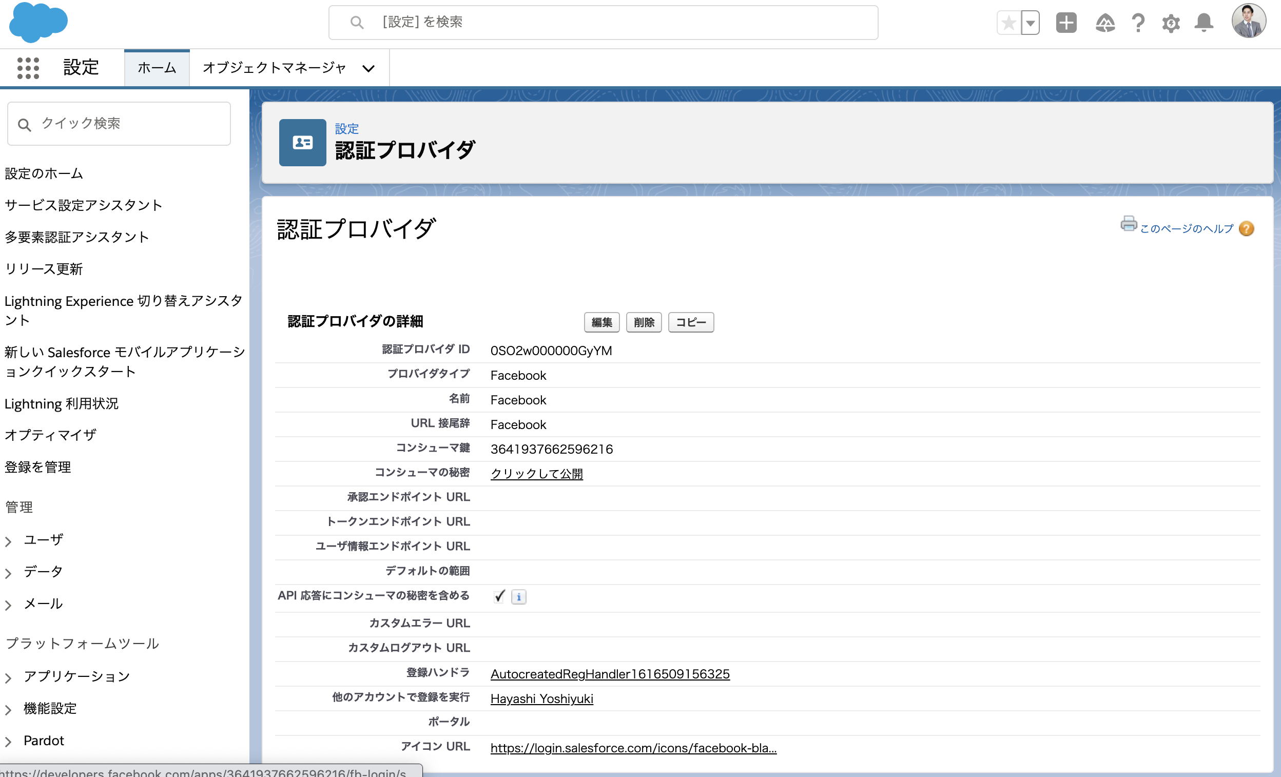This screenshot has height=777, width=1281.
Task: Click the orange help question icon
Action: coord(1247,229)
